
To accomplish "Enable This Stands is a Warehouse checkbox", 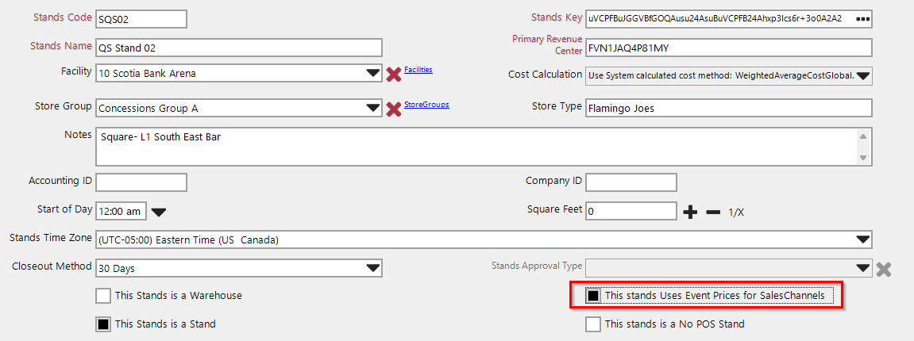I will tap(103, 296).
